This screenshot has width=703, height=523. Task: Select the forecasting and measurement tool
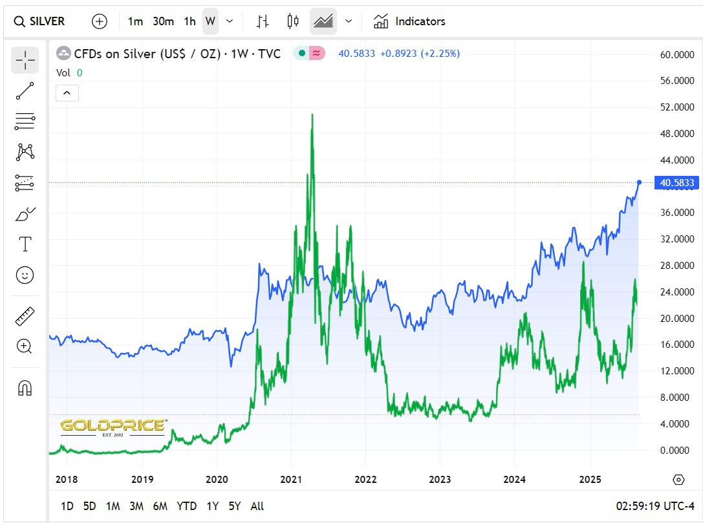25,183
